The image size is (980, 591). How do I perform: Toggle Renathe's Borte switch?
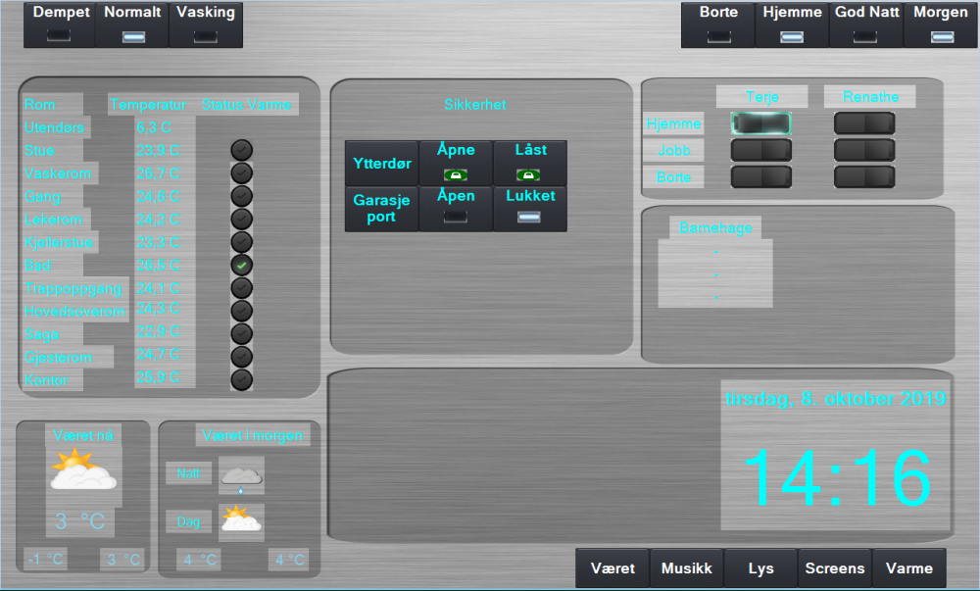point(863,176)
